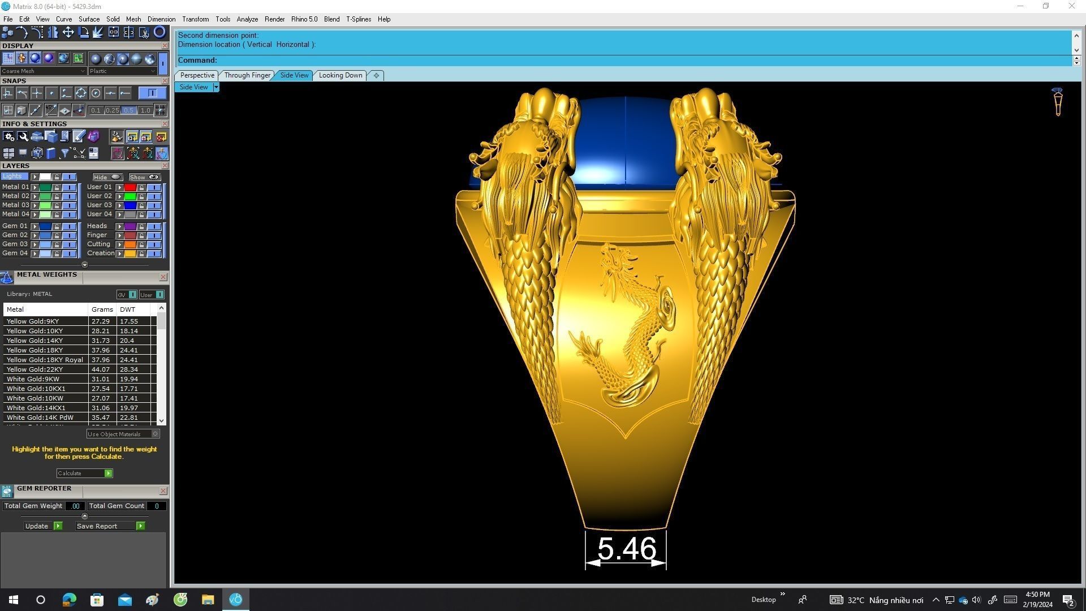Screen dimensions: 1086x611
Task: Open File Explorer on the taskbar
Action: point(208,600)
